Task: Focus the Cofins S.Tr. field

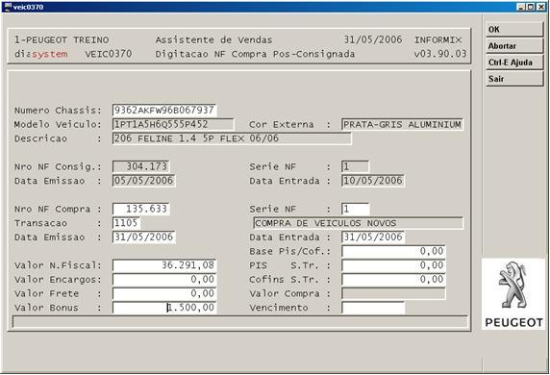Action: pyautogui.click(x=393, y=279)
